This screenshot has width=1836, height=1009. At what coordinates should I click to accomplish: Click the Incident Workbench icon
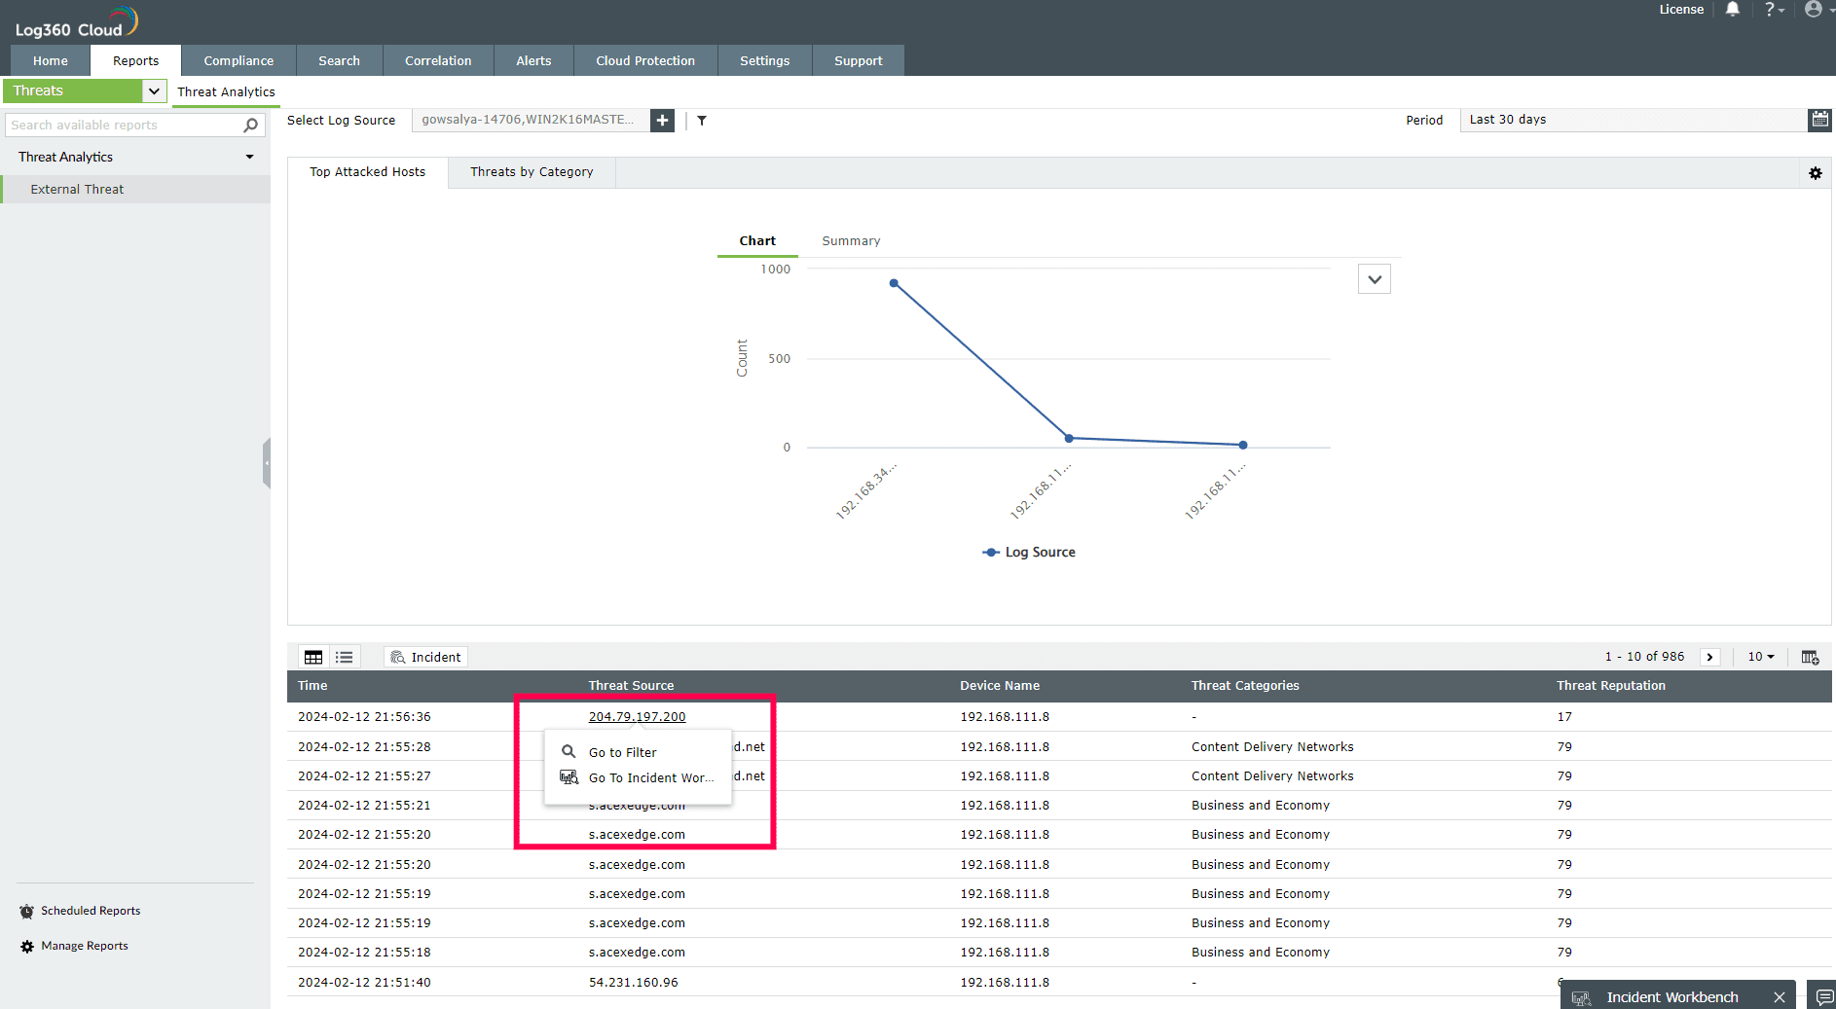(x=1582, y=998)
